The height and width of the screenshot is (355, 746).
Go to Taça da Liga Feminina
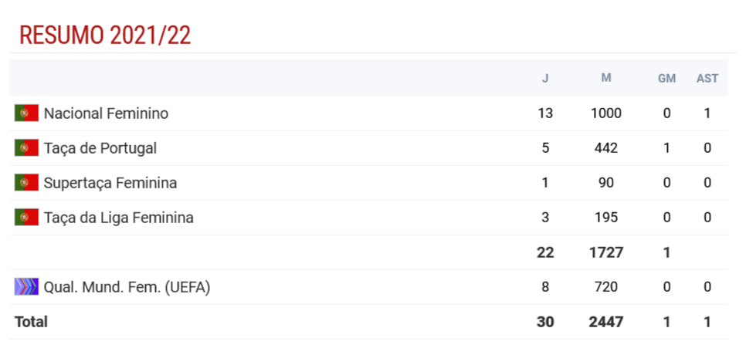click(x=118, y=218)
